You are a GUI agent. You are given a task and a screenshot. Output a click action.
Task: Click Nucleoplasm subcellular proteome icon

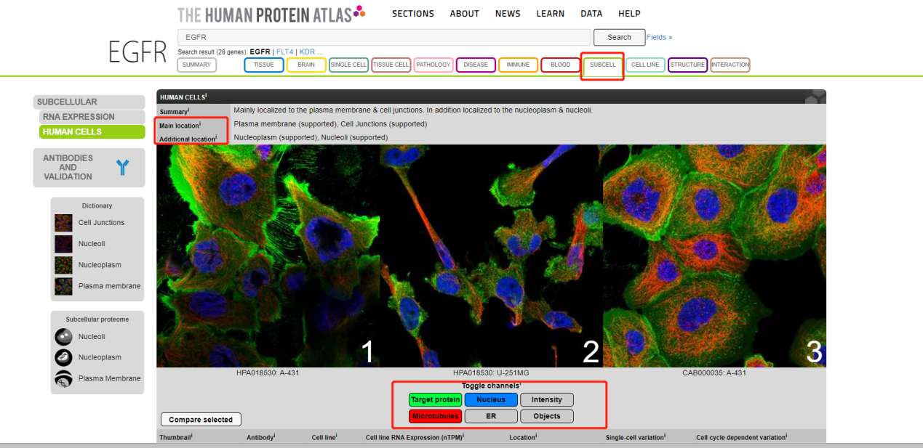coord(63,357)
